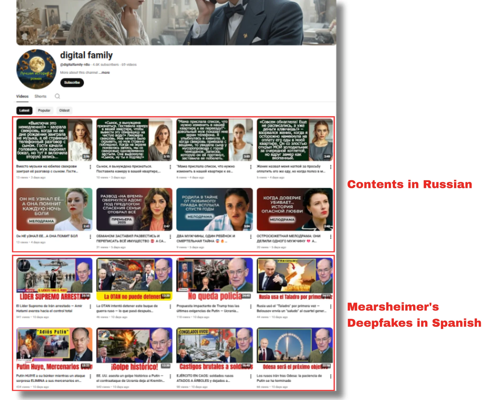Open the digital family channel avatar
The image size is (484, 400).
point(36,69)
